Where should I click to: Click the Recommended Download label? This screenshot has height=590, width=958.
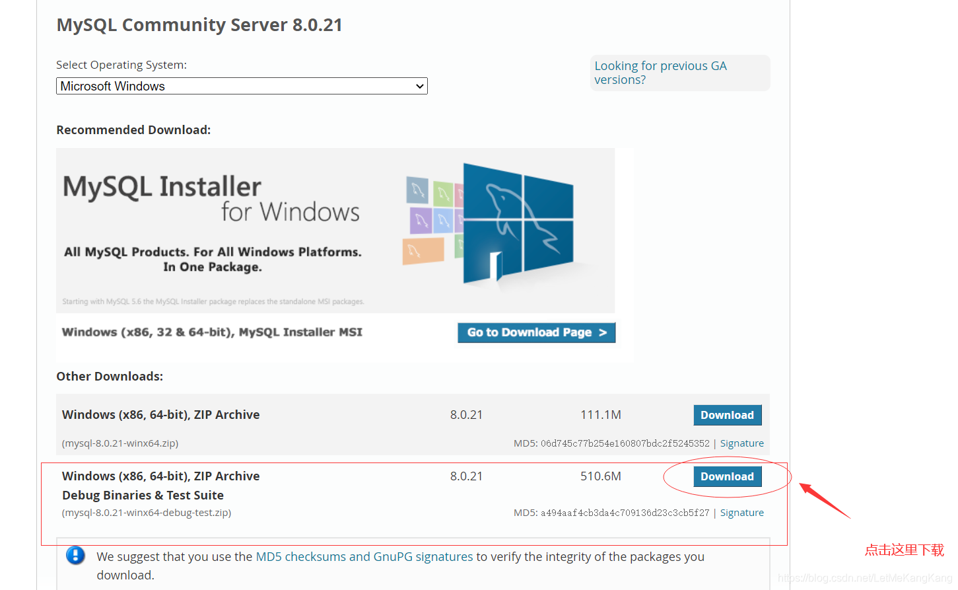tap(133, 130)
